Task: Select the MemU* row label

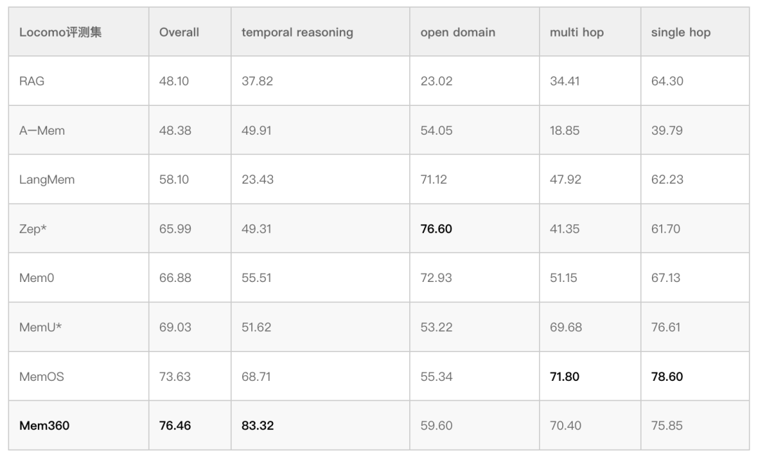Action: click(x=41, y=327)
